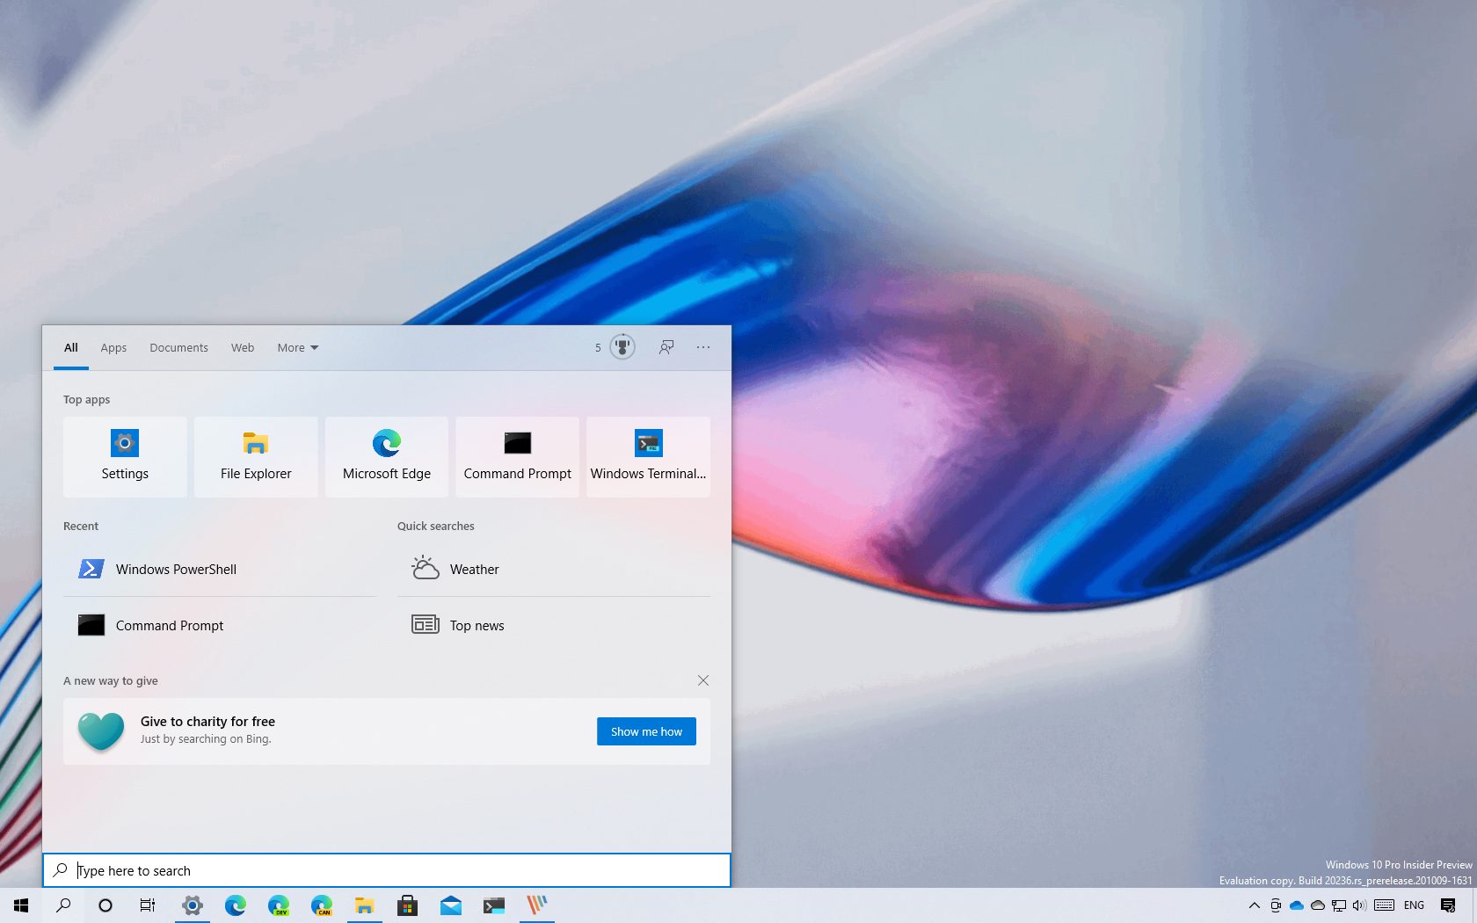Run the Weather quick search
Image resolution: width=1477 pixels, height=923 pixels.
(554, 569)
